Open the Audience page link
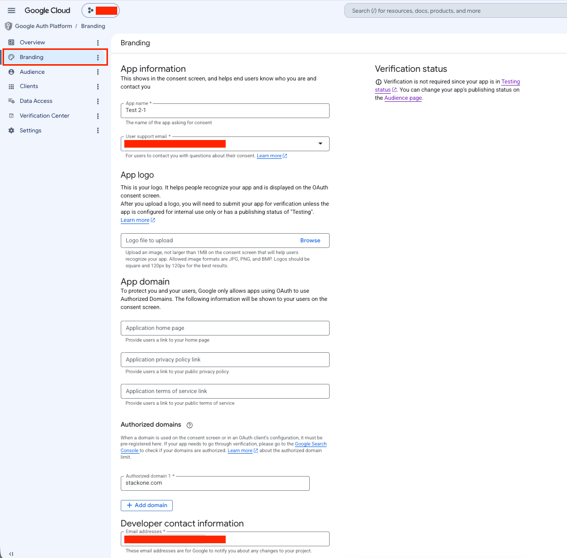567x558 pixels. (403, 98)
